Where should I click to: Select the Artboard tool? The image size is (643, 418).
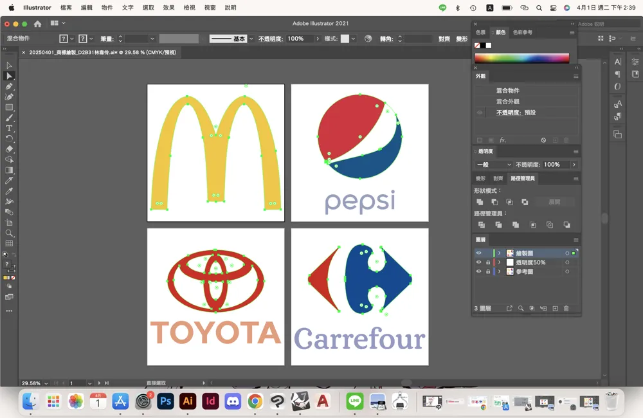point(9,223)
